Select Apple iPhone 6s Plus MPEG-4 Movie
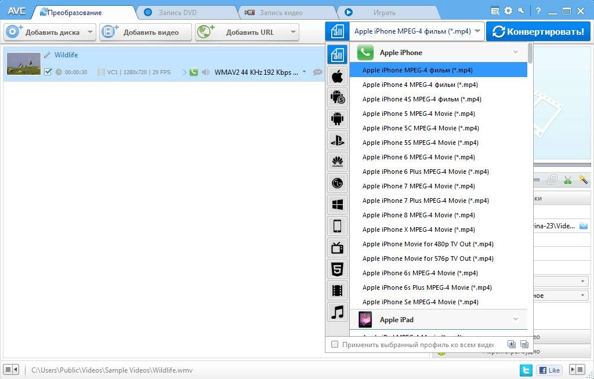Screen dimensions: 594x379 coord(439,288)
